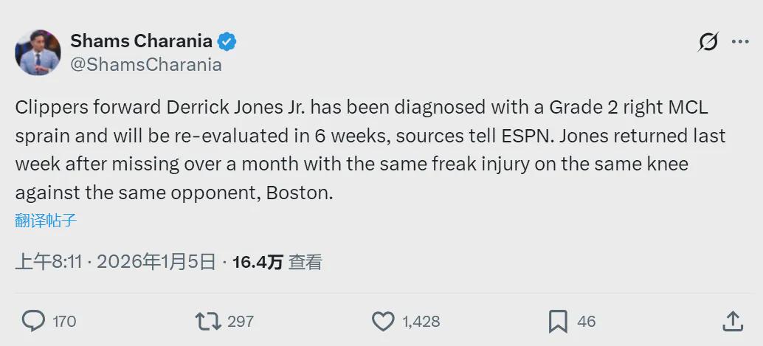Open the 16.4万 查看 view count
The height and width of the screenshot is (346, 763).
(277, 262)
